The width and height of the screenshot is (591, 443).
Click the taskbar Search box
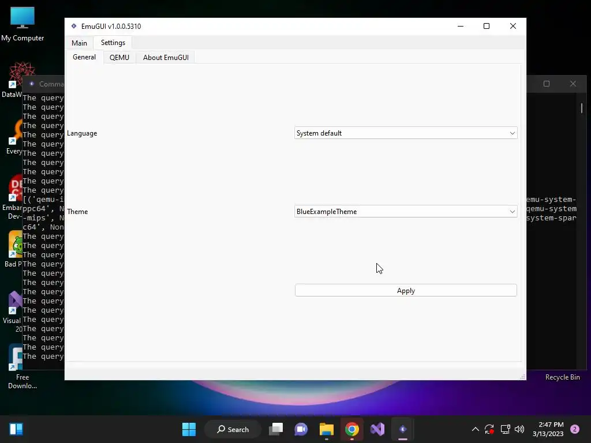tap(233, 429)
